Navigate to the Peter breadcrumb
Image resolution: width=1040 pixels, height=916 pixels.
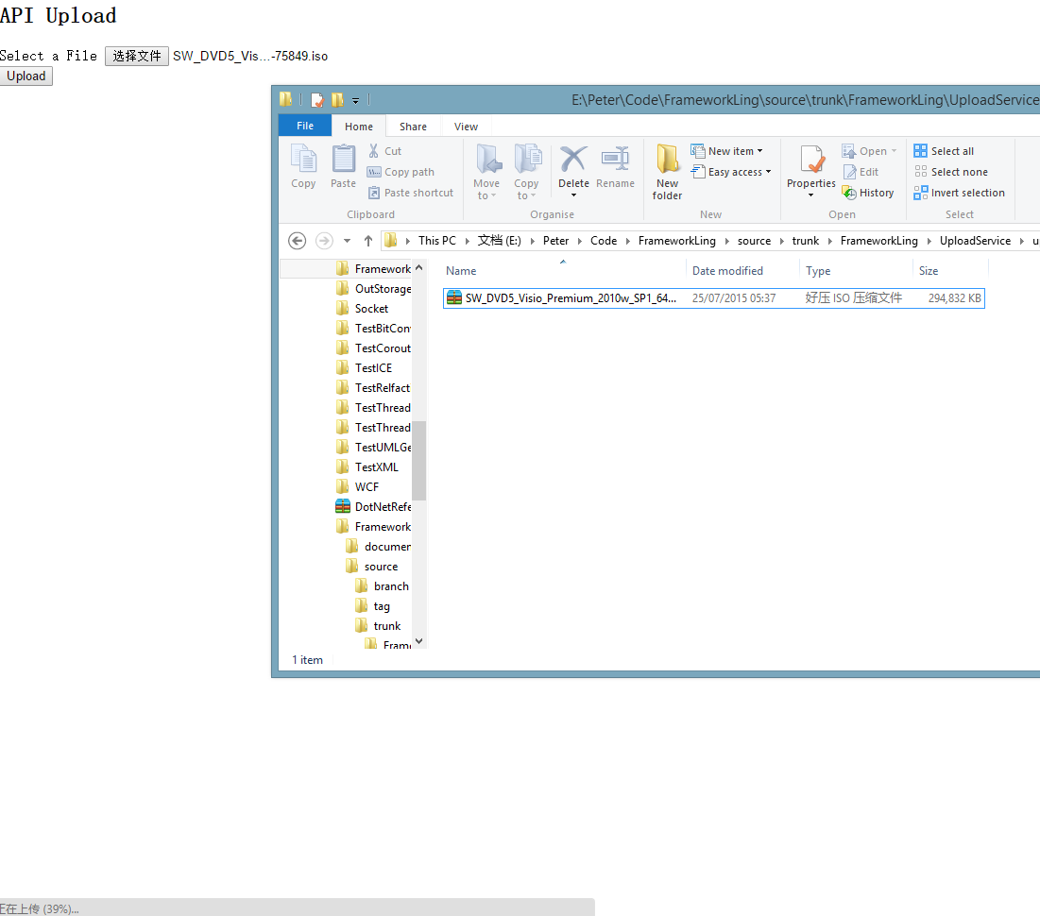tap(555, 241)
